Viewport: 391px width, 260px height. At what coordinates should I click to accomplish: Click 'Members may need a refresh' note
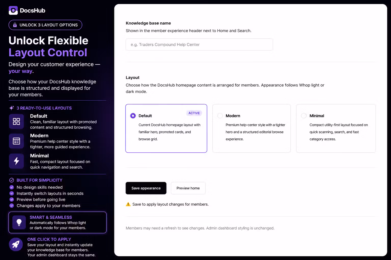click(x=200, y=228)
